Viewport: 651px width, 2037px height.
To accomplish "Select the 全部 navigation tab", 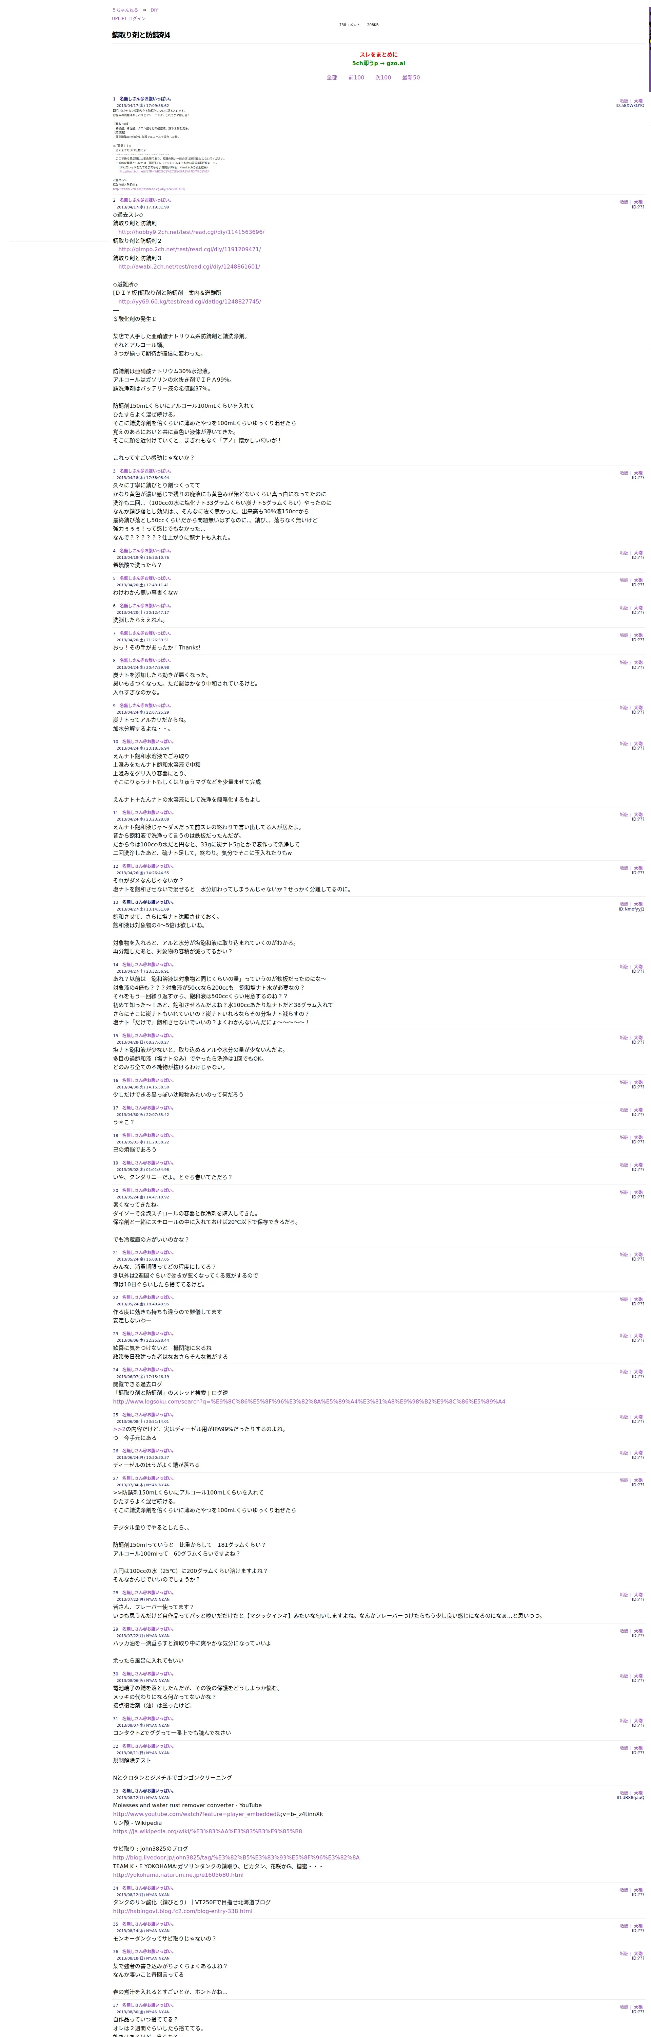I will (x=332, y=77).
